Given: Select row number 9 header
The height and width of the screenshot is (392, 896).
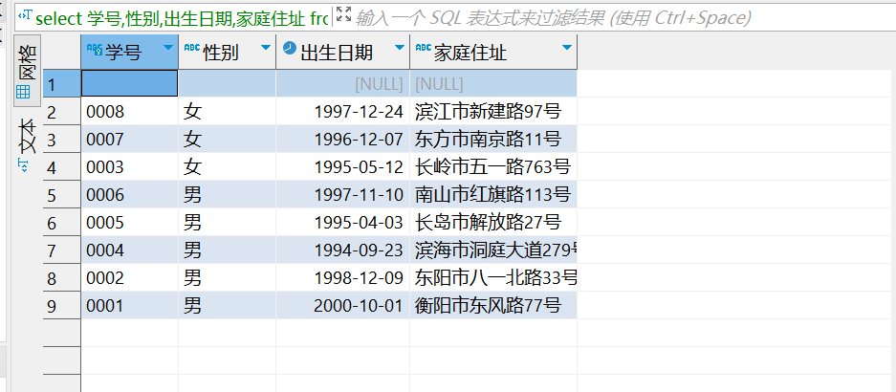Looking at the screenshot, I should pos(62,306).
